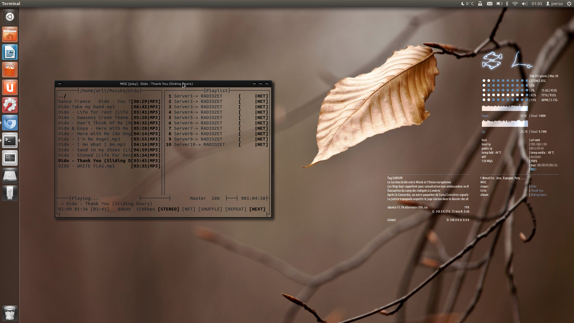Open the Wi-Fi network indicator
Viewport: 574px width, 323px height.
515,4
